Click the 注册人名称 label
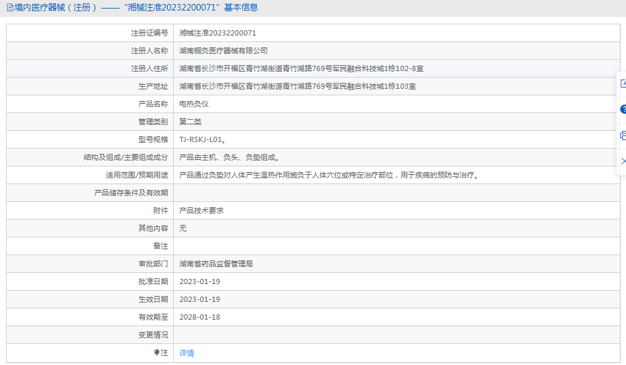 click(149, 51)
